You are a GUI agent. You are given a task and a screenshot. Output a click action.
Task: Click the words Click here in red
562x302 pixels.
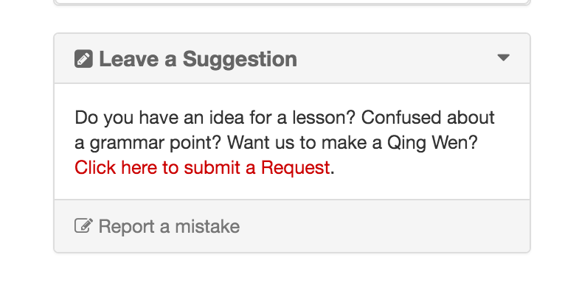[116, 167]
